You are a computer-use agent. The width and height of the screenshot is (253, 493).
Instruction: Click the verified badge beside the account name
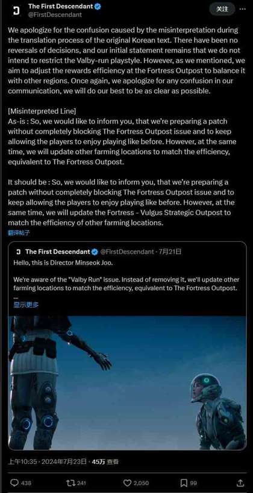click(98, 6)
